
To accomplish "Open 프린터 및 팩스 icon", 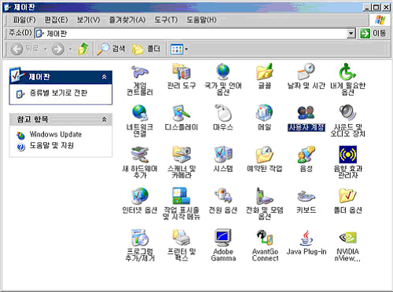I will coord(182,238).
